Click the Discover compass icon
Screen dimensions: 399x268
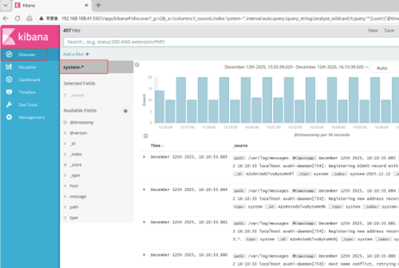[9, 54]
